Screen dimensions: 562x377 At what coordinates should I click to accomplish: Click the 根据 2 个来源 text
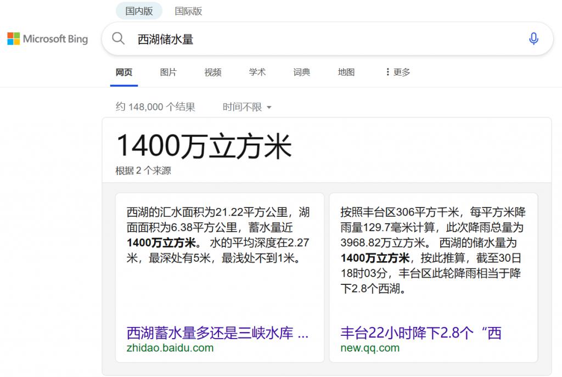pos(143,171)
